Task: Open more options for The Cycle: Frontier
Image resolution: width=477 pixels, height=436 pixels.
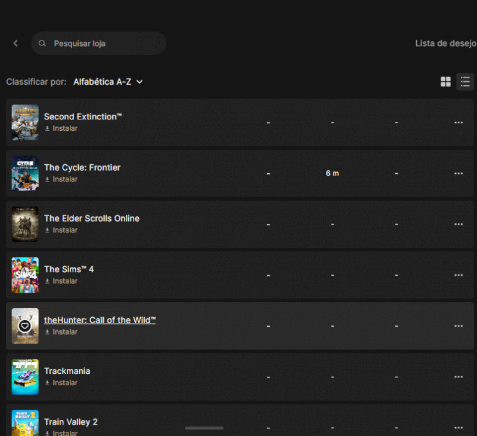Action: (459, 173)
